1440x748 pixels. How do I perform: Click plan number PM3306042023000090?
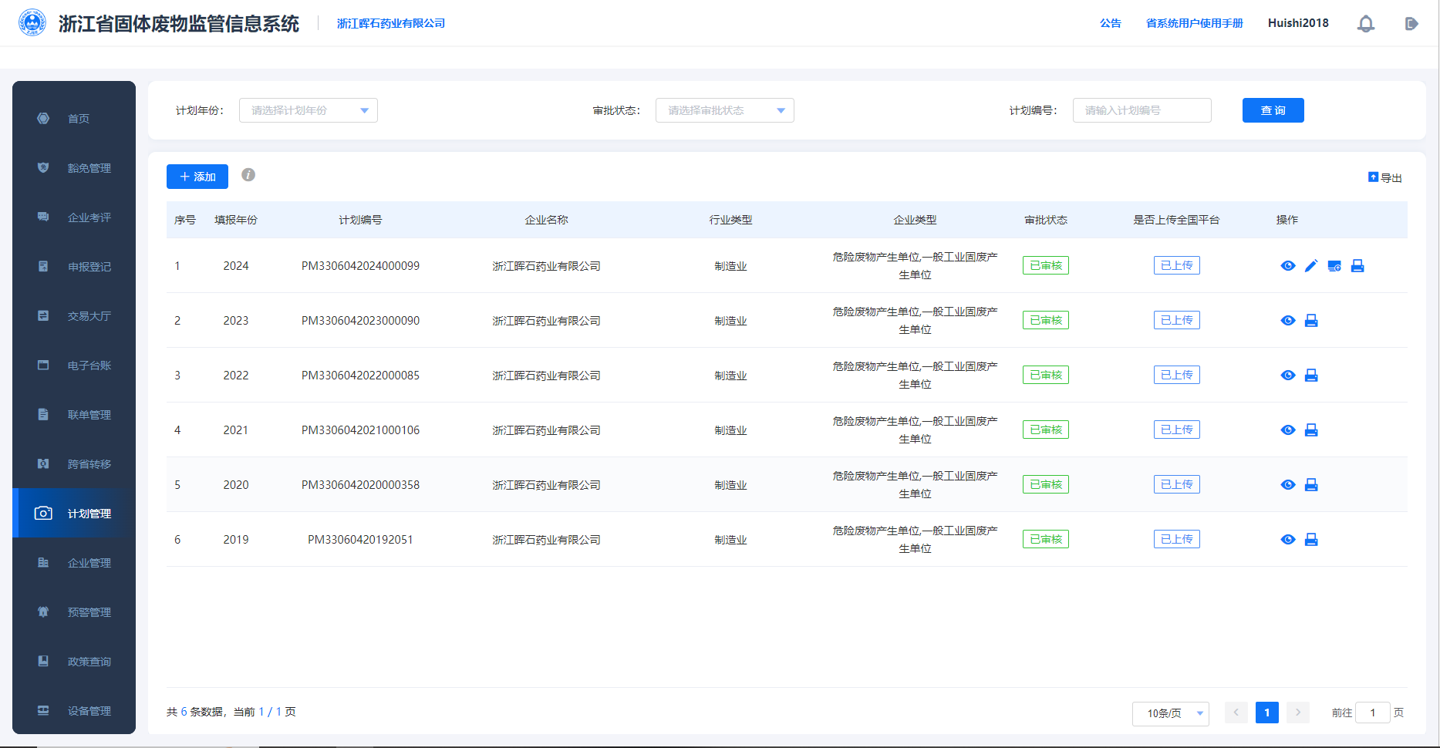(360, 321)
